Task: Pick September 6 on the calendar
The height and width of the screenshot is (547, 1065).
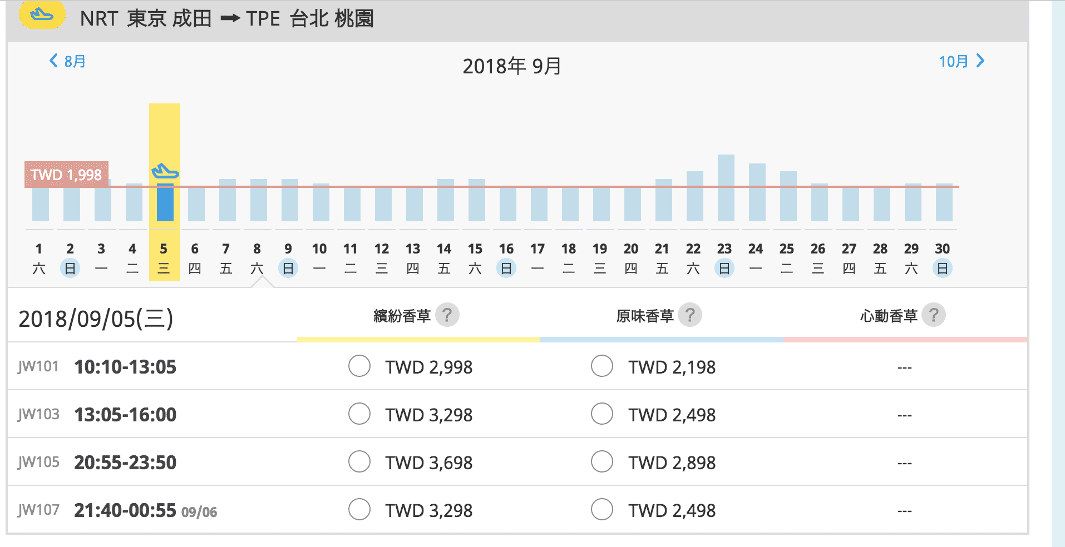Action: pos(195,258)
